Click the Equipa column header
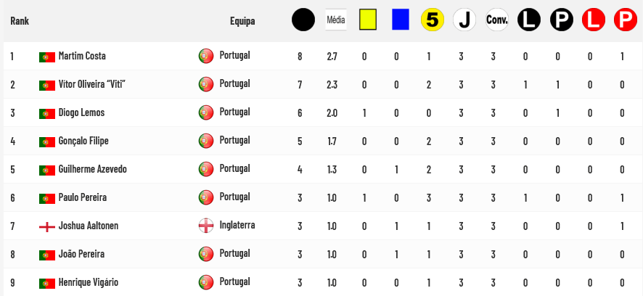The width and height of the screenshot is (643, 296). click(242, 21)
